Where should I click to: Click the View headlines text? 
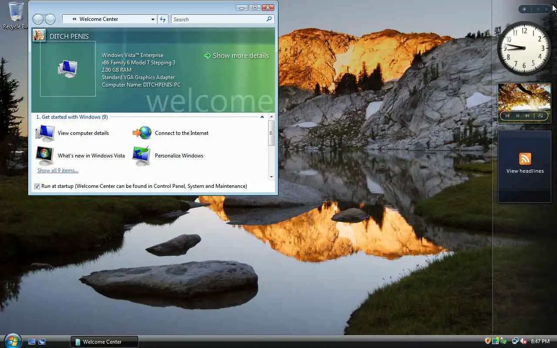click(525, 171)
